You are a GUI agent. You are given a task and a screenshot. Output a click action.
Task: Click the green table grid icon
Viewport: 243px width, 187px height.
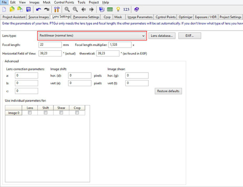(x=110, y=10)
